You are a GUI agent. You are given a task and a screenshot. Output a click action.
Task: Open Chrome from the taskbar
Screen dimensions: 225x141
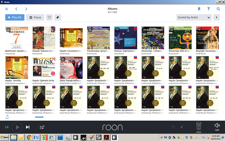[x=29, y=137]
